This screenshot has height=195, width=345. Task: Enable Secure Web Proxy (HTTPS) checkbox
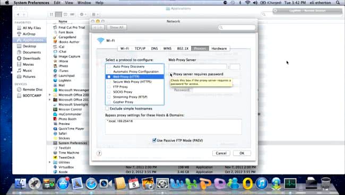[109, 82]
